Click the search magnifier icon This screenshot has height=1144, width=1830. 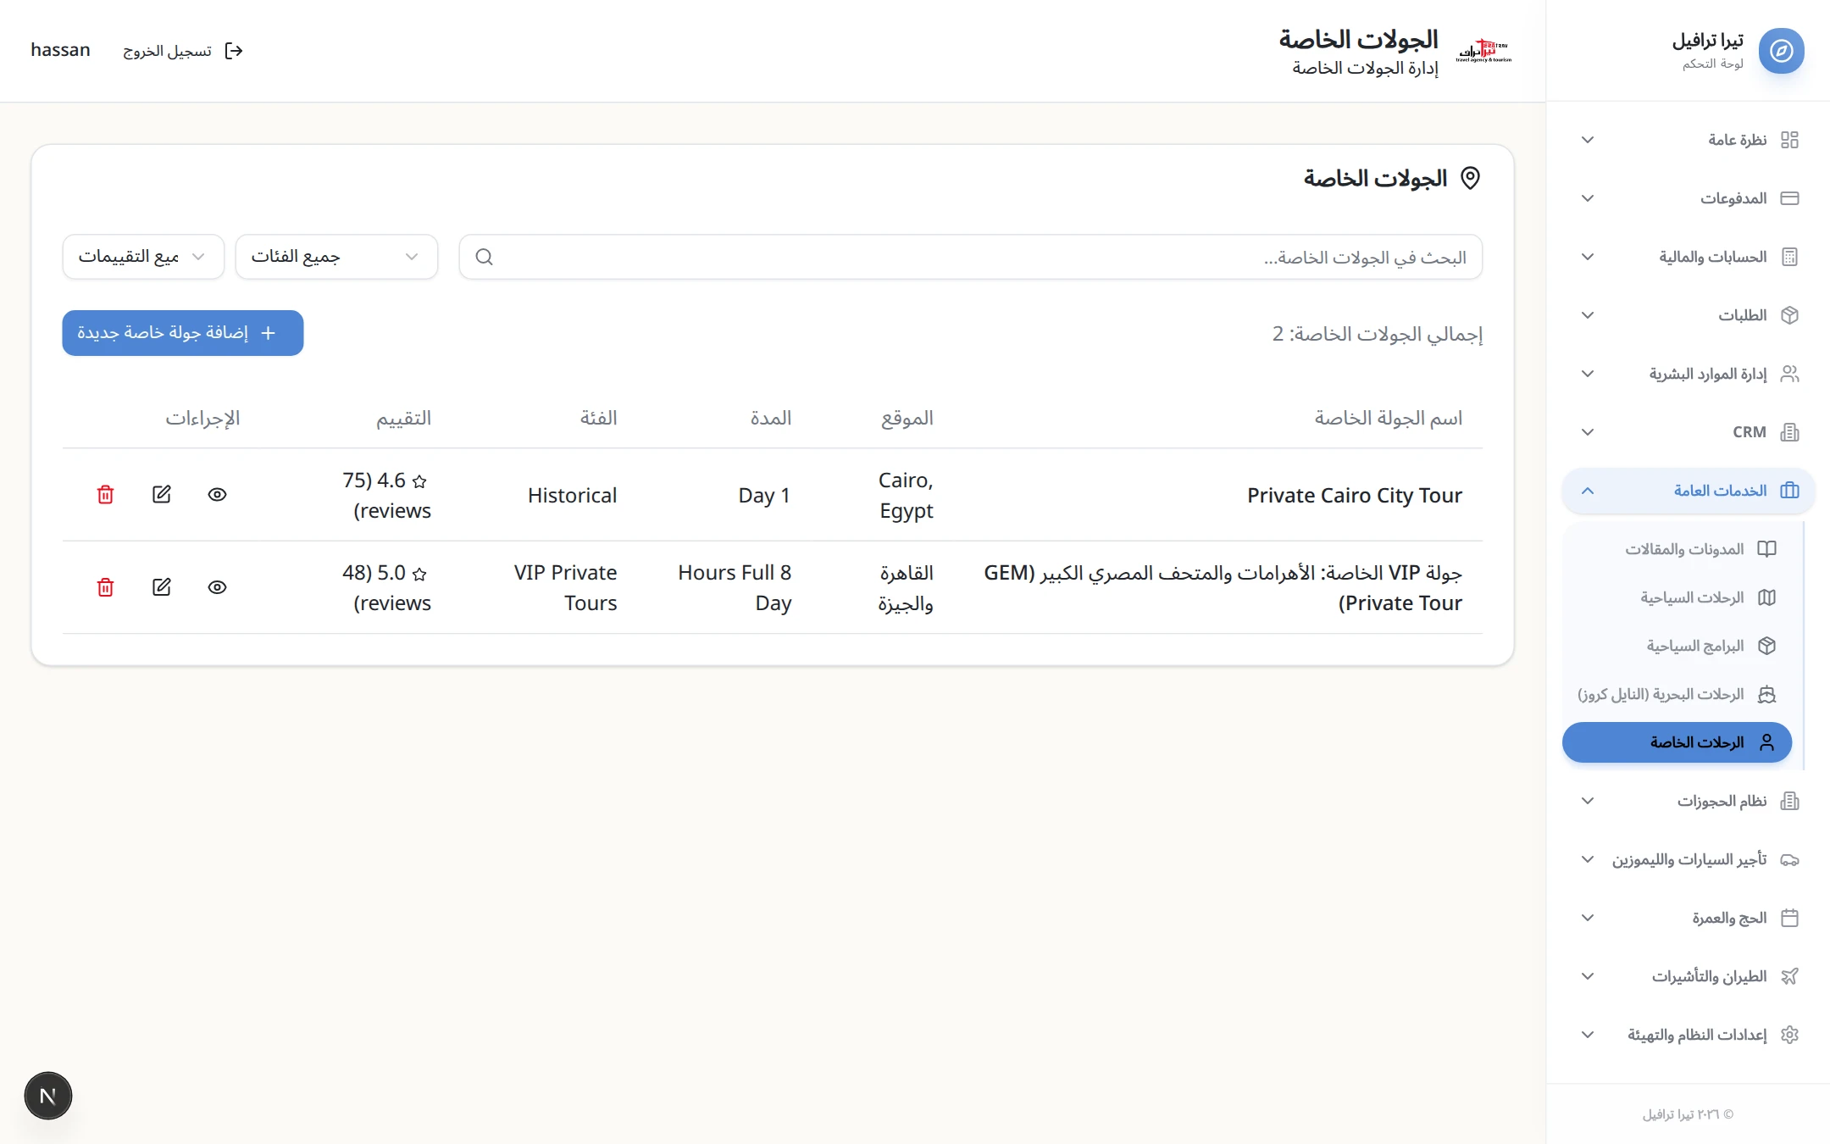coord(484,257)
